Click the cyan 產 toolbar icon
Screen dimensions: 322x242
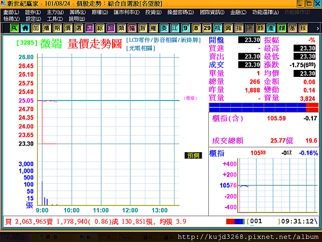click(271, 28)
